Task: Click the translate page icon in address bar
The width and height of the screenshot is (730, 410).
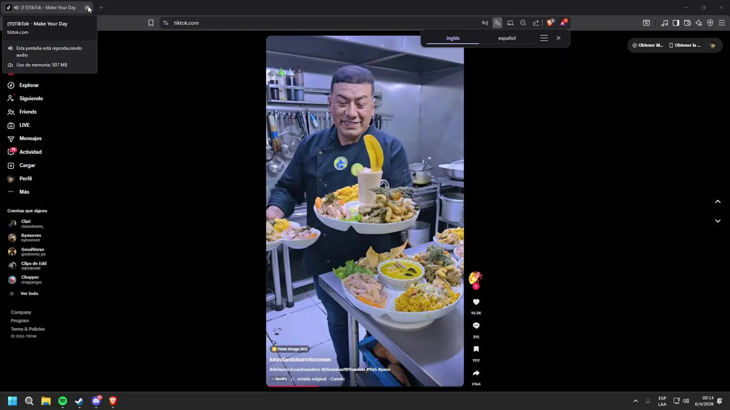Action: [x=497, y=23]
